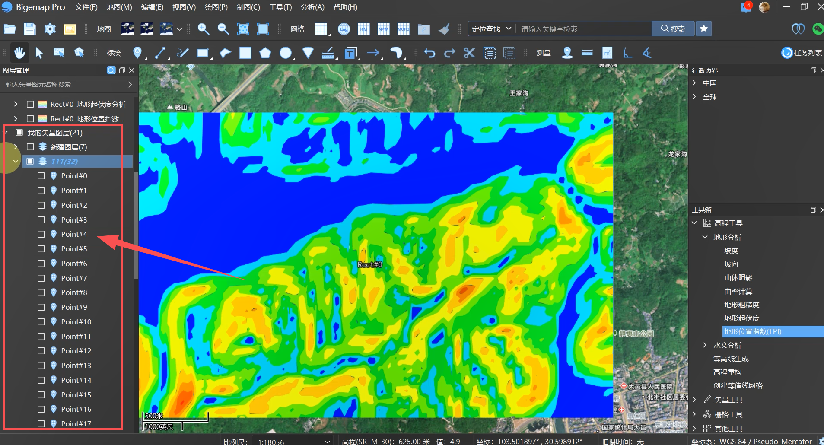Click the keyword search input field
Viewport: 824px width, 445px height.
pos(583,29)
